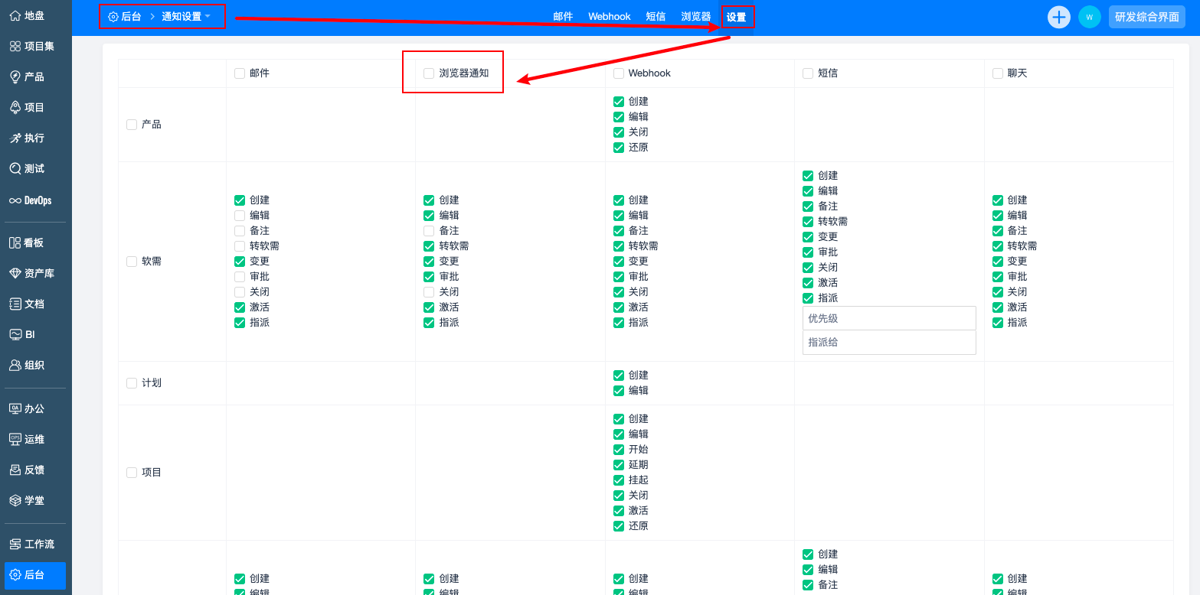Click the blue plus quick-create button
This screenshot has height=595, width=1200.
(x=1058, y=17)
